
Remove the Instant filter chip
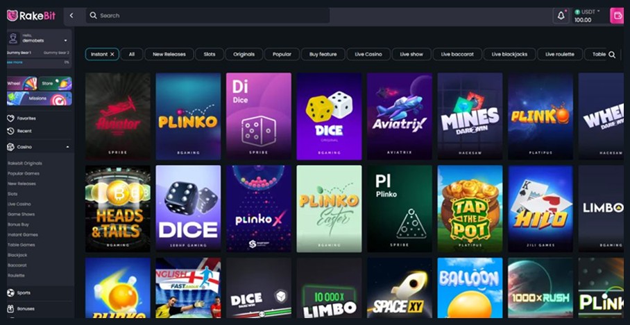coord(112,54)
